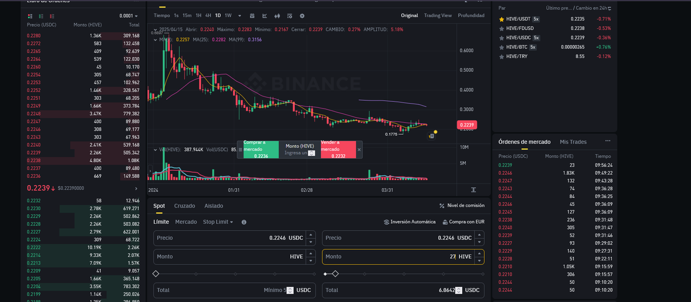Click the sell-side Total field 6.0642

(x=403, y=290)
